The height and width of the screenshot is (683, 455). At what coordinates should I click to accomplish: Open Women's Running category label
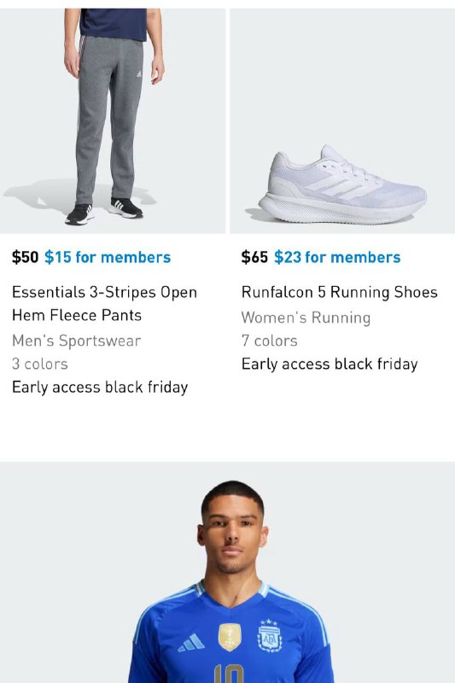(306, 318)
